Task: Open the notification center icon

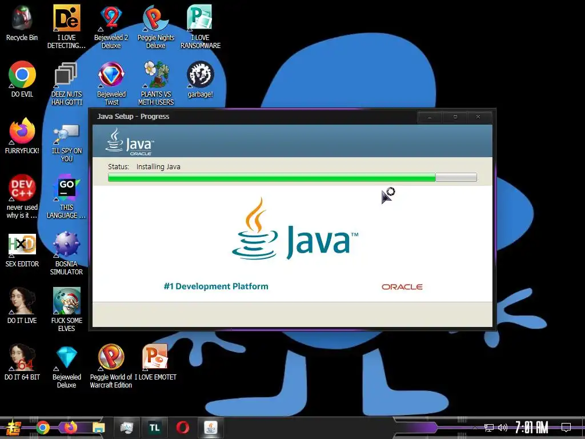Action: [x=566, y=428]
